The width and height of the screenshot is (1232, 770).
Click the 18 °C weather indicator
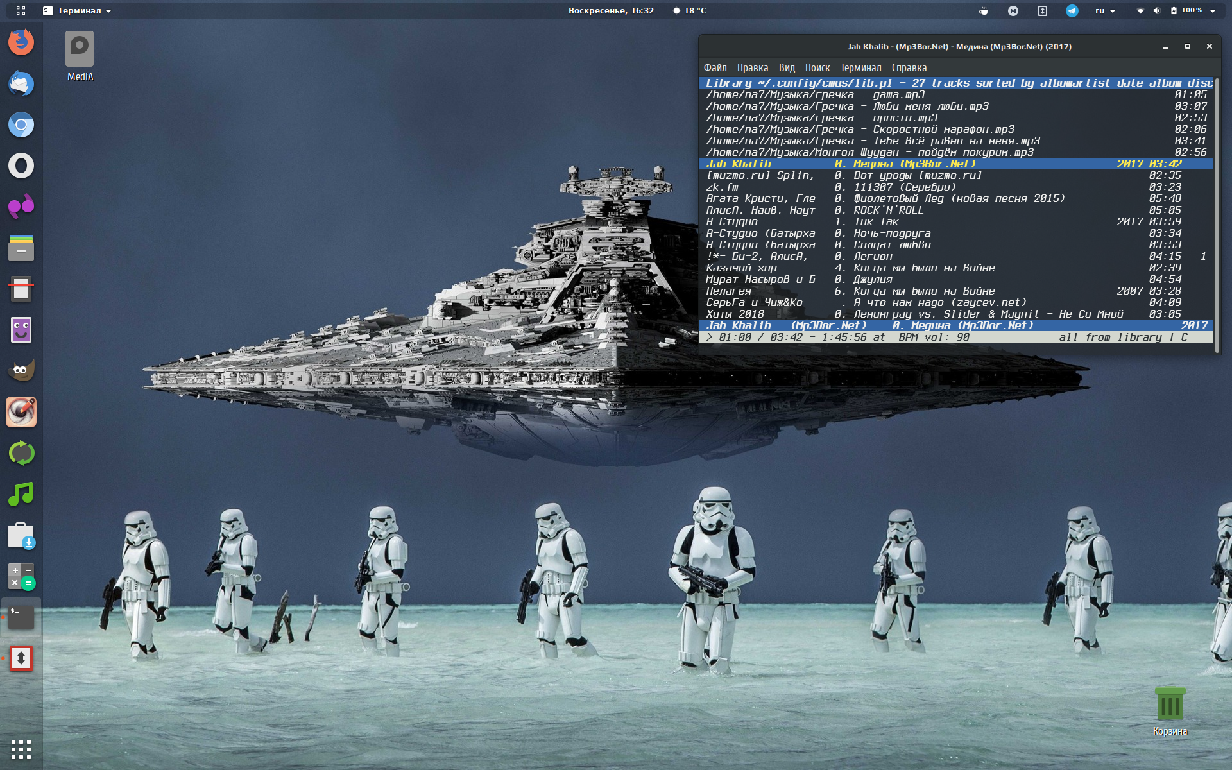pyautogui.click(x=690, y=10)
